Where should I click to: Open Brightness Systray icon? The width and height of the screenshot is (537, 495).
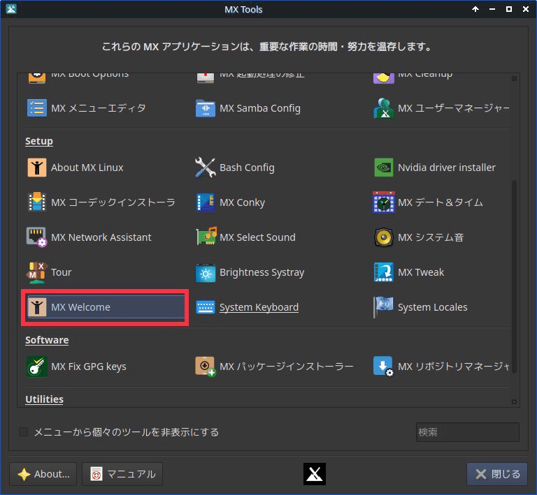[x=205, y=273]
